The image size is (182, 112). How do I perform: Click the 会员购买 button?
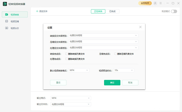click(x=145, y=3)
